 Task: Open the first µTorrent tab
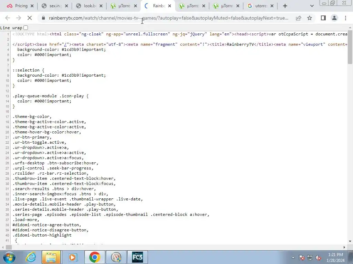[x=124, y=6]
